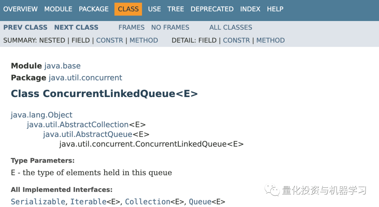
Task: Click the Serializable interface link
Action: [38, 202]
